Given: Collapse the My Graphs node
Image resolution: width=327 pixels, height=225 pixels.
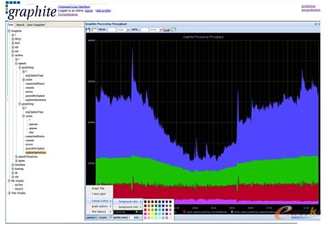Looking at the screenshot, I should (9, 181).
